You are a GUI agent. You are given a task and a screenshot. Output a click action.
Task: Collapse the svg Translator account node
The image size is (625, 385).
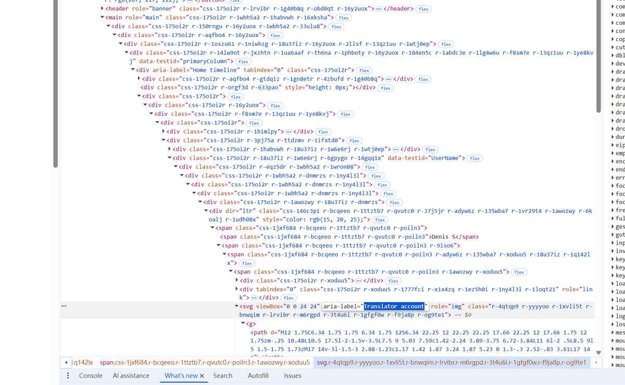tap(237, 306)
